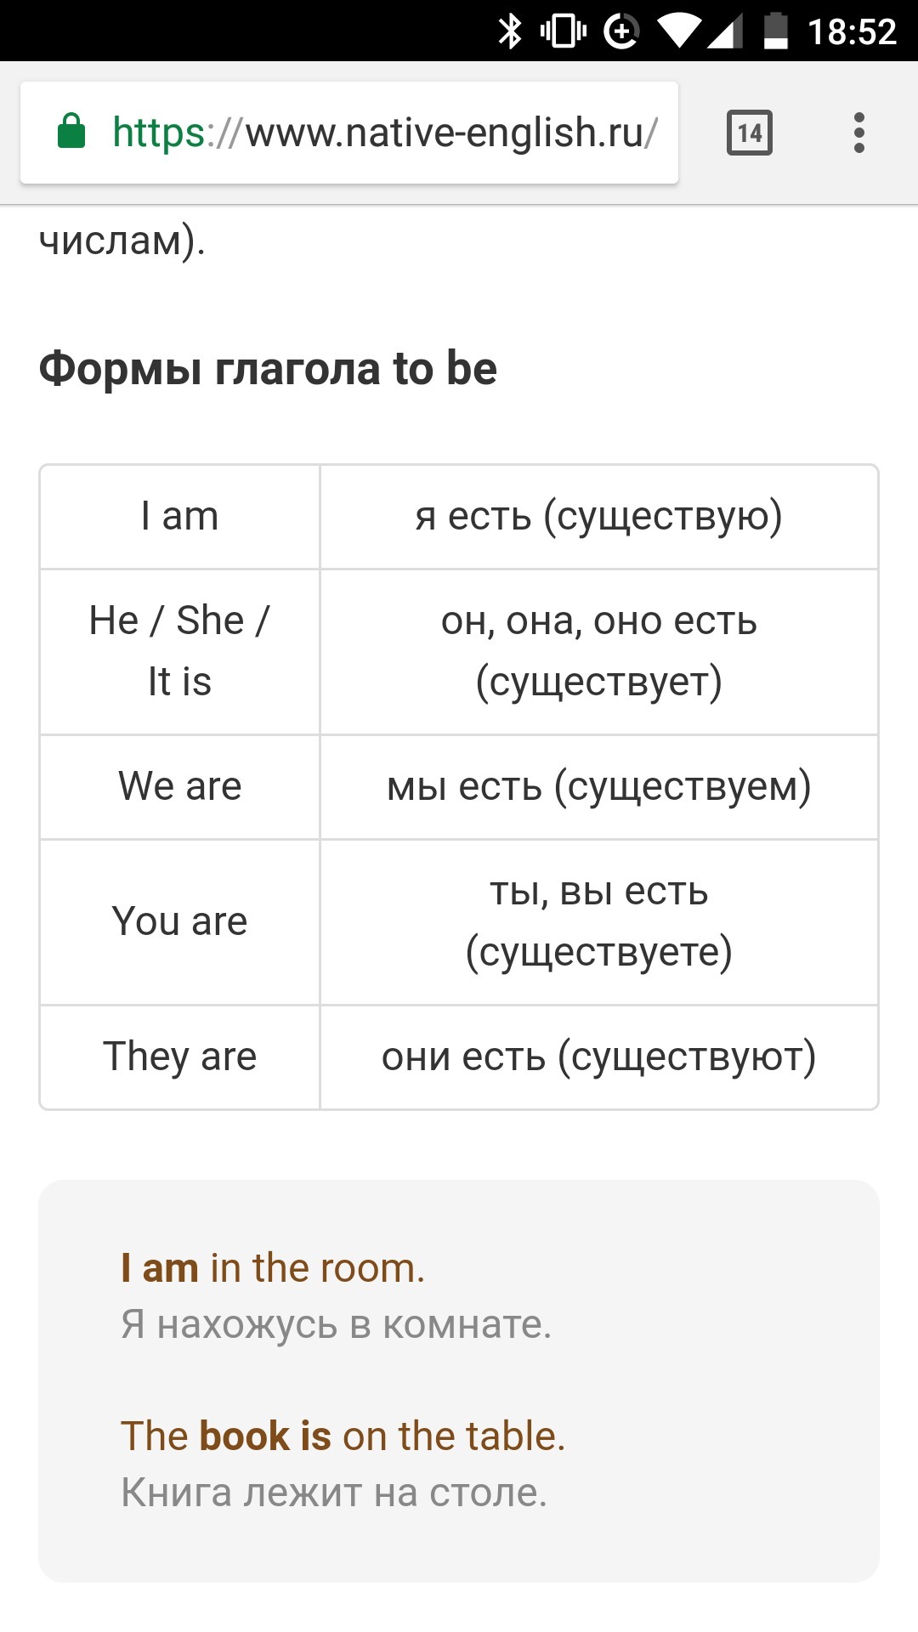918x1632 pixels.
Task: Tap the example 'The book is on the table.'
Action: coord(343,1436)
